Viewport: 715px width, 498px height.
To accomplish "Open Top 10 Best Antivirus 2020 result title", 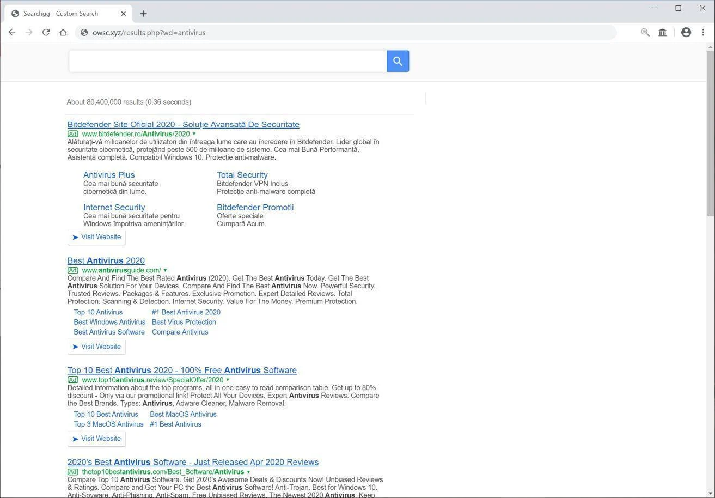I will [x=182, y=371].
